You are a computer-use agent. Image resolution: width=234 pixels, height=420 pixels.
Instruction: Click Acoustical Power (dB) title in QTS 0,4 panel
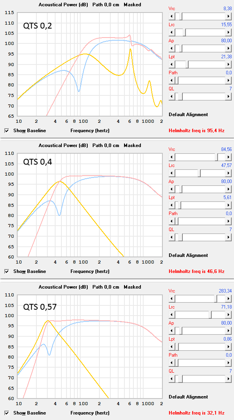point(63,146)
